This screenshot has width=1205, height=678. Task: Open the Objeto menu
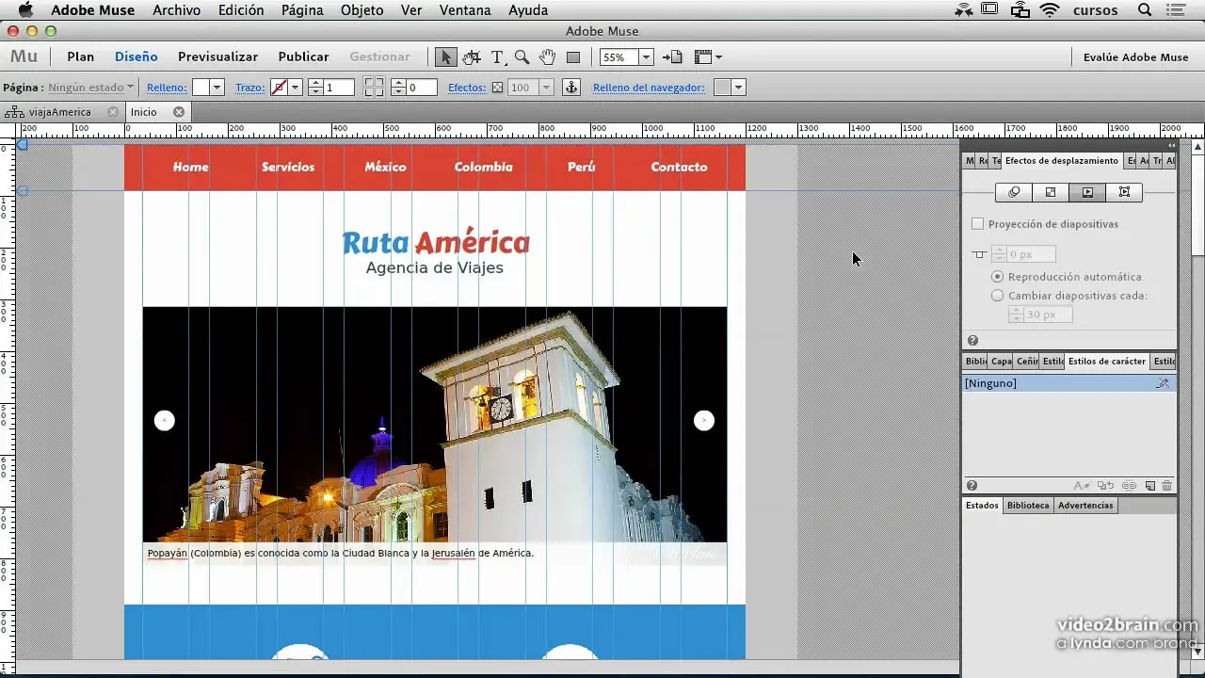(x=361, y=10)
